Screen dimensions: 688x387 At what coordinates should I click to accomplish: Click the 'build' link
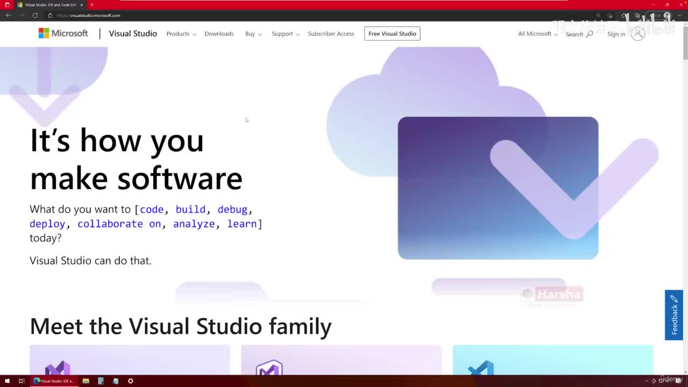190,210
